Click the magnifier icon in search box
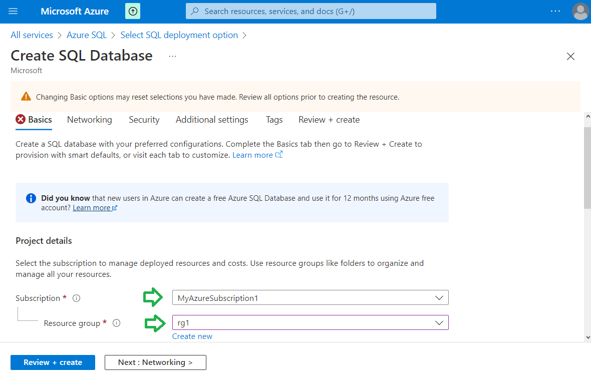The width and height of the screenshot is (591, 380). pos(195,12)
